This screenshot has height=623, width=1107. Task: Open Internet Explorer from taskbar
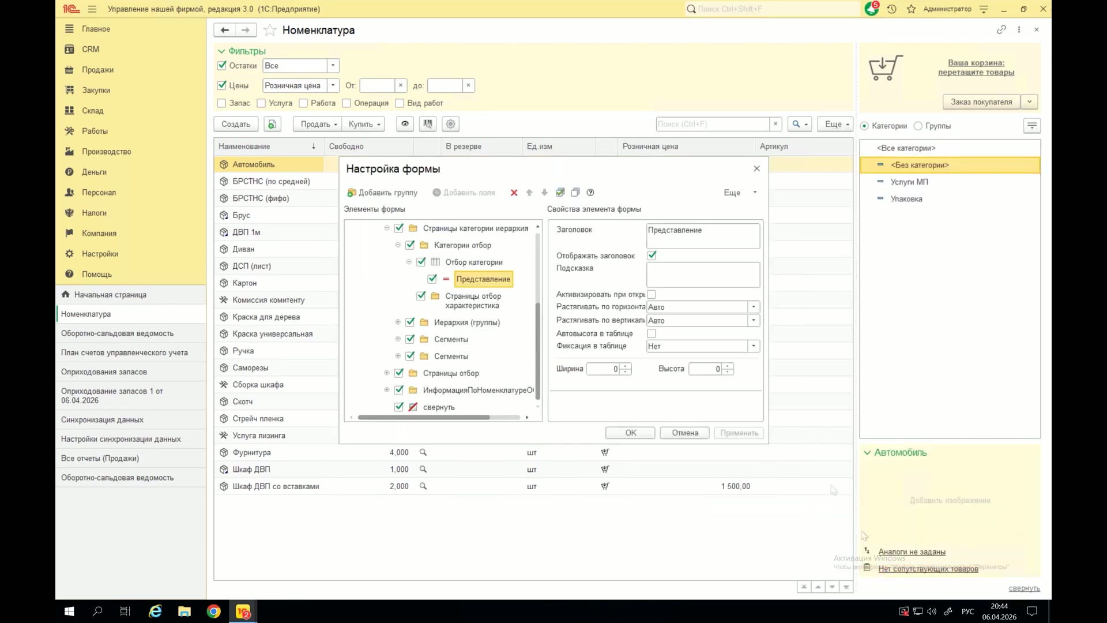(155, 611)
